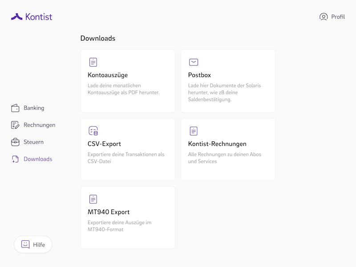The height and width of the screenshot is (267, 356).
Task: Click text 'Exportiere deine Transaktionen als CSV-Datei'
Action: 126,158
